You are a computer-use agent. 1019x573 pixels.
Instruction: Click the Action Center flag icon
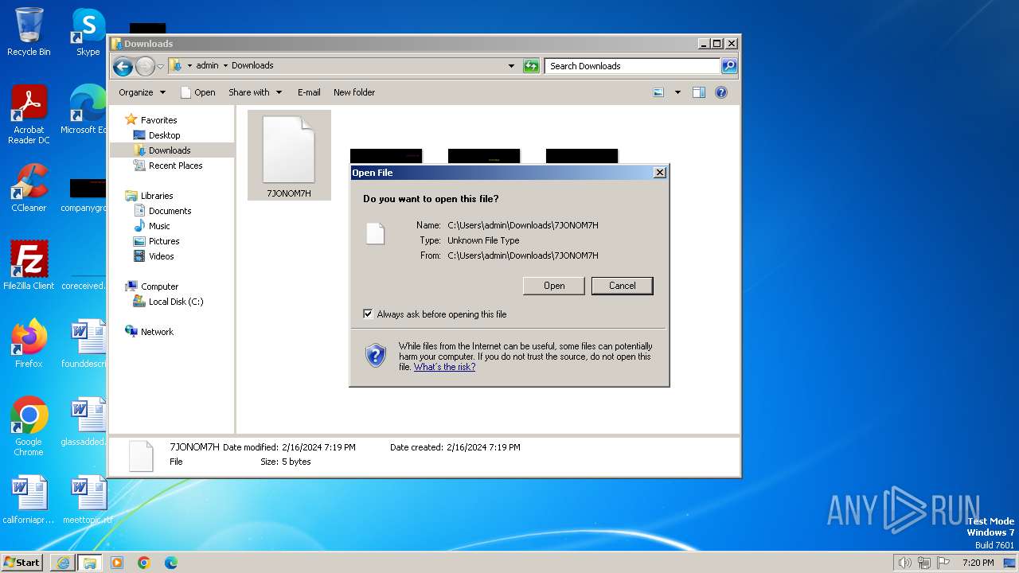tap(944, 563)
